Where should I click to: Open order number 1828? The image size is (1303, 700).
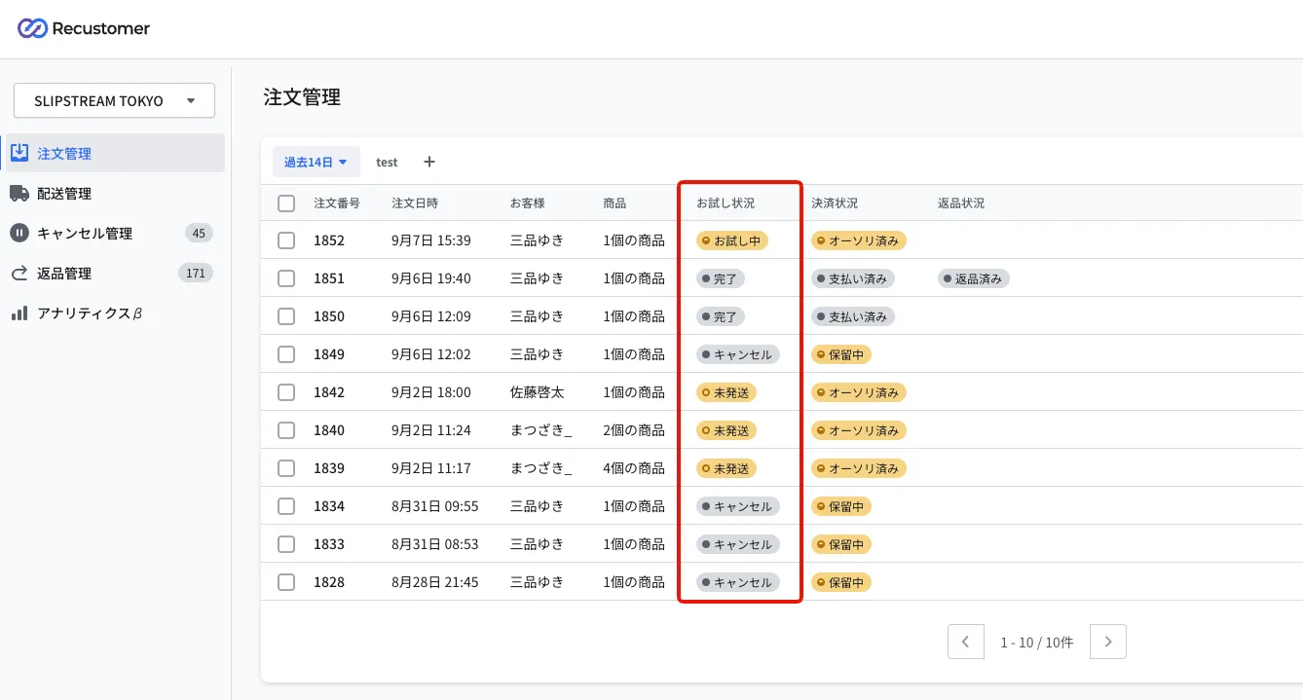tap(329, 582)
